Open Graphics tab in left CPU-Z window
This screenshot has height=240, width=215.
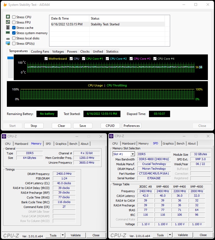(x=61, y=144)
